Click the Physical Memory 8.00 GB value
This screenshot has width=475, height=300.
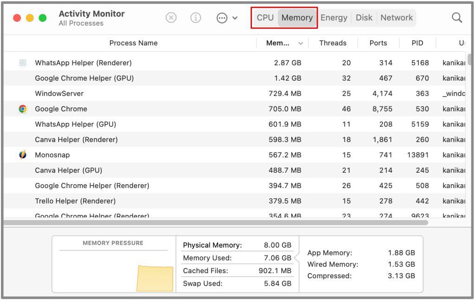tap(277, 245)
